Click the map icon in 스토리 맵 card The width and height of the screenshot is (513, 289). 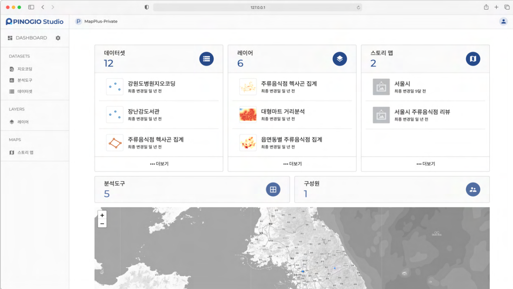point(473,59)
